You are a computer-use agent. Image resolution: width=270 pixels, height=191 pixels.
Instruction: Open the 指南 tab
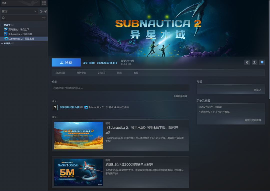tap(119, 73)
